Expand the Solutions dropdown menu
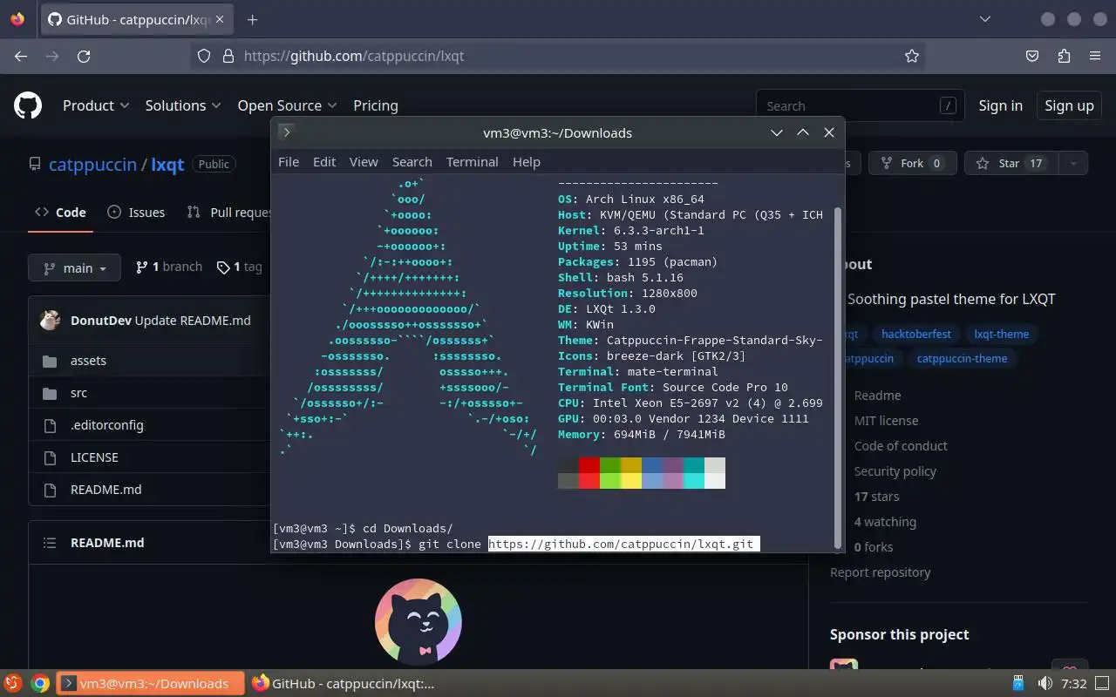Image resolution: width=1116 pixels, height=697 pixels. pos(183,105)
